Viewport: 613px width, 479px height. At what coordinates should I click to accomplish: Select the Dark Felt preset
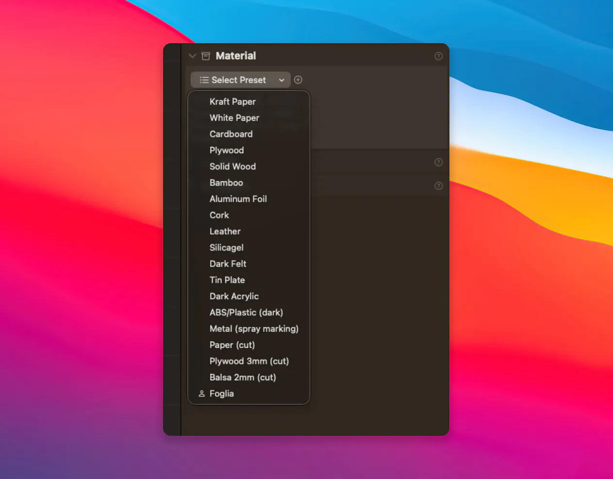249,264
